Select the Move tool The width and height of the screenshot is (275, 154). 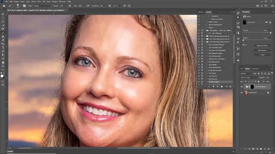pos(3,14)
